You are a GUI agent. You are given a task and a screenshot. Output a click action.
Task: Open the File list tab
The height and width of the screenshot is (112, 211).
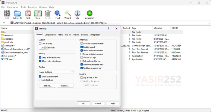tap(68, 35)
